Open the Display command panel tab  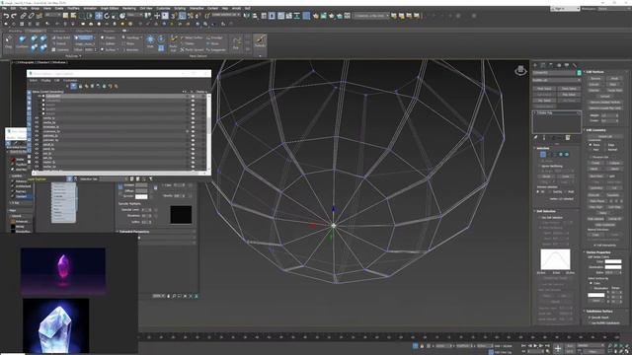tap(567, 65)
